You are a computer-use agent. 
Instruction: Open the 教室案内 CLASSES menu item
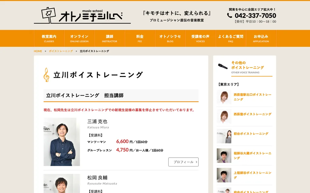(49, 38)
